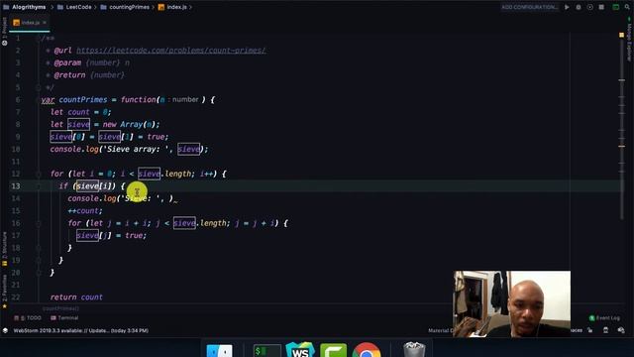Click the tool windows toggle icon bottom-left
The height and width of the screenshot is (357, 634).
click(5, 330)
